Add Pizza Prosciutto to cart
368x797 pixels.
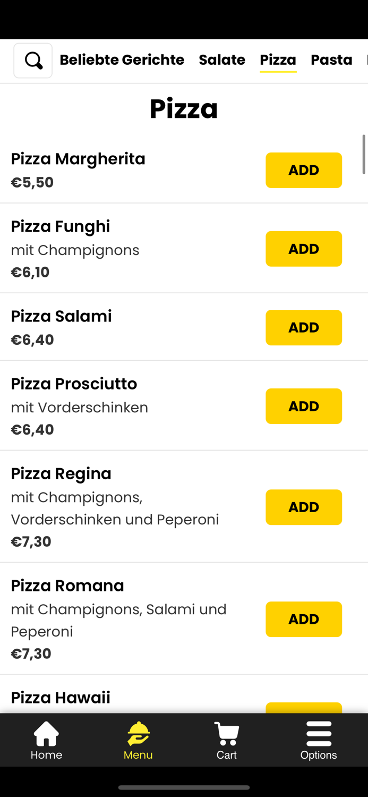[x=304, y=406]
